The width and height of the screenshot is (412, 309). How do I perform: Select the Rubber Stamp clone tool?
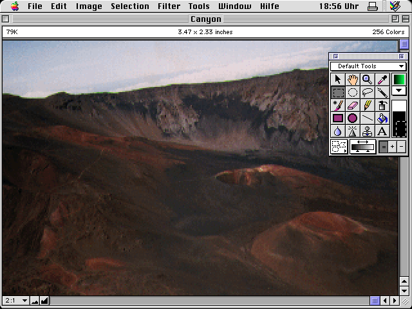pyautogui.click(x=368, y=131)
